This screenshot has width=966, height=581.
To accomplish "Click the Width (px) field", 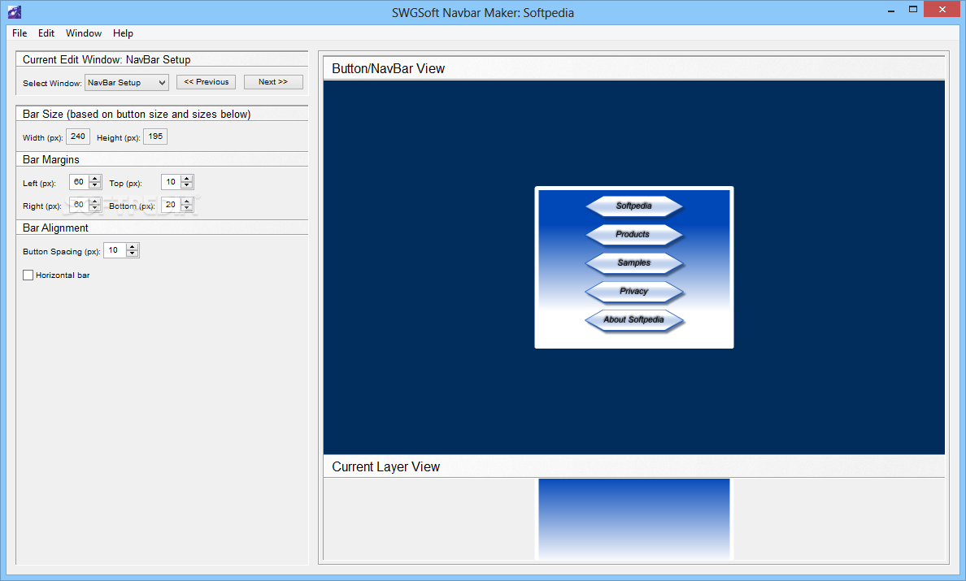I will coord(78,137).
